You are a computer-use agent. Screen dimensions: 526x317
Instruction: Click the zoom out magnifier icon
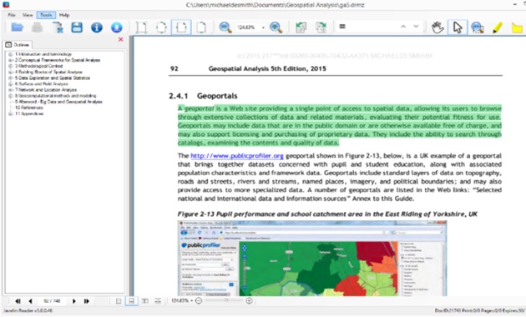[x=225, y=28]
